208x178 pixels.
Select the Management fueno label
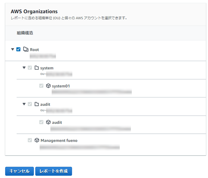[x=59, y=141]
